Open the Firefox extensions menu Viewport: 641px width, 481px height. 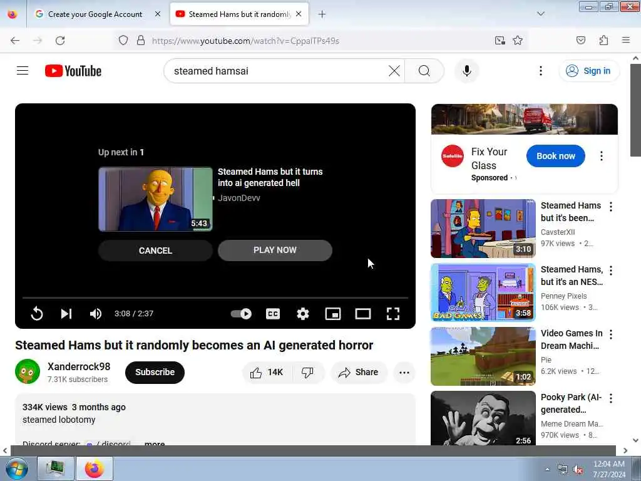tap(603, 41)
